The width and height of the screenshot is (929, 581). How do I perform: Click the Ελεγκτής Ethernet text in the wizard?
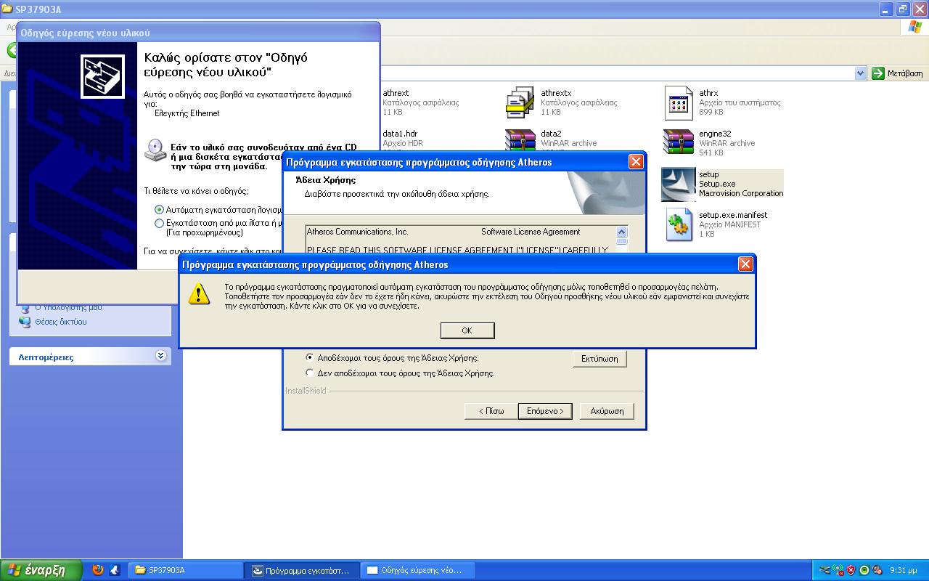point(187,113)
